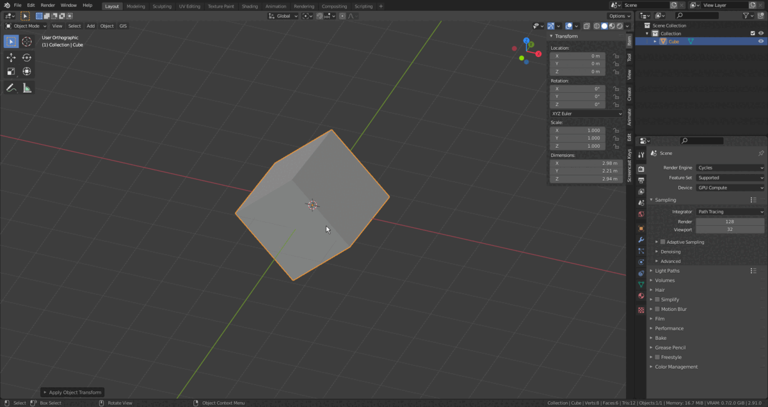The width and height of the screenshot is (768, 407).
Task: Open the Render properties tab icon
Action: pyautogui.click(x=641, y=169)
